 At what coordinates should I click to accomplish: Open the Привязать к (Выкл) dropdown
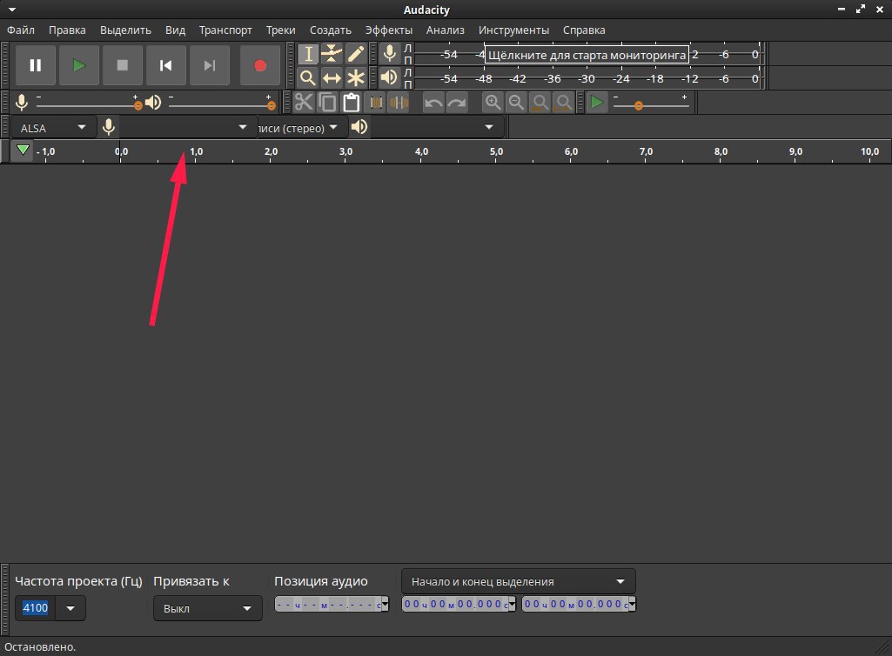[208, 608]
